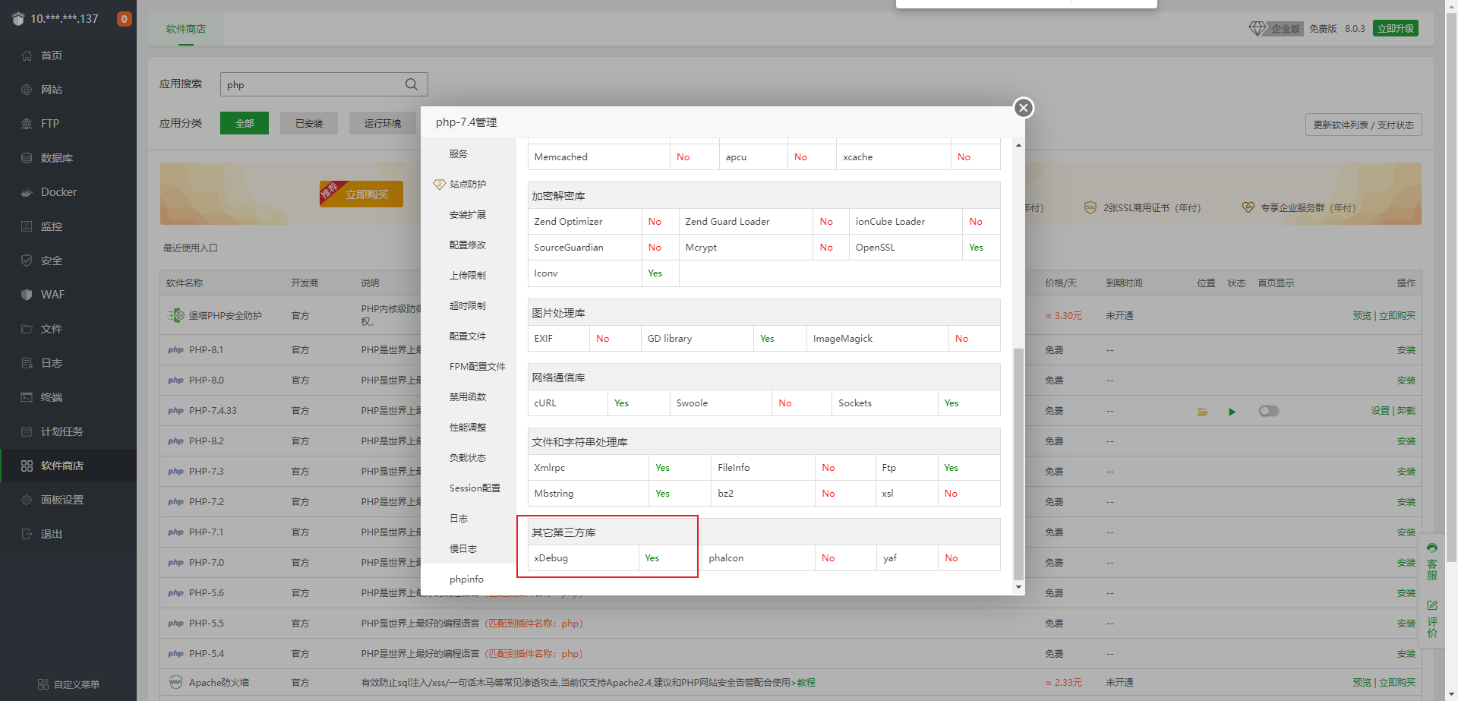Screen dimensions: 1458x701
Task: Click 立即购买 link for Apache防火墙
Action: pyautogui.click(x=1397, y=683)
